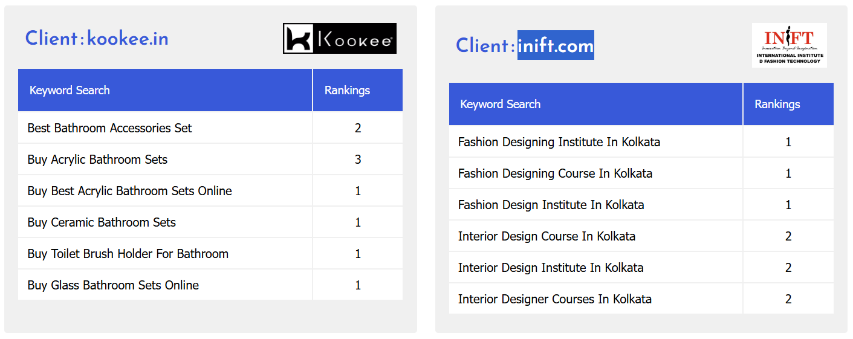Select the INIFT Keyword Search column header
Viewport: 853px width, 339px height.
tap(500, 105)
